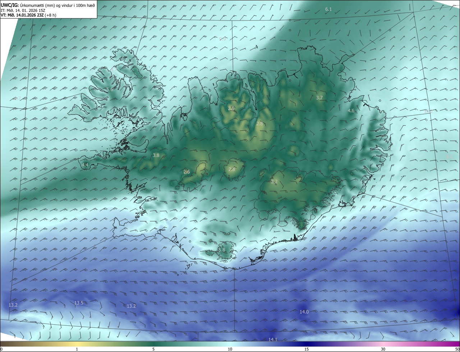Select the "VT: Mið. 14.01.2026 23Z (+8 h)" line
This screenshot has height=352, width=460.
click(28, 15)
